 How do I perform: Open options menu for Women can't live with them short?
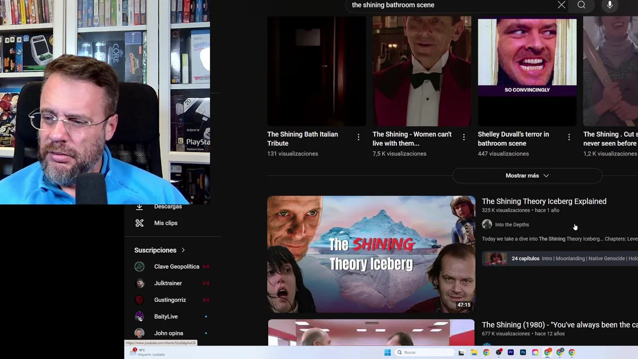pyautogui.click(x=464, y=137)
